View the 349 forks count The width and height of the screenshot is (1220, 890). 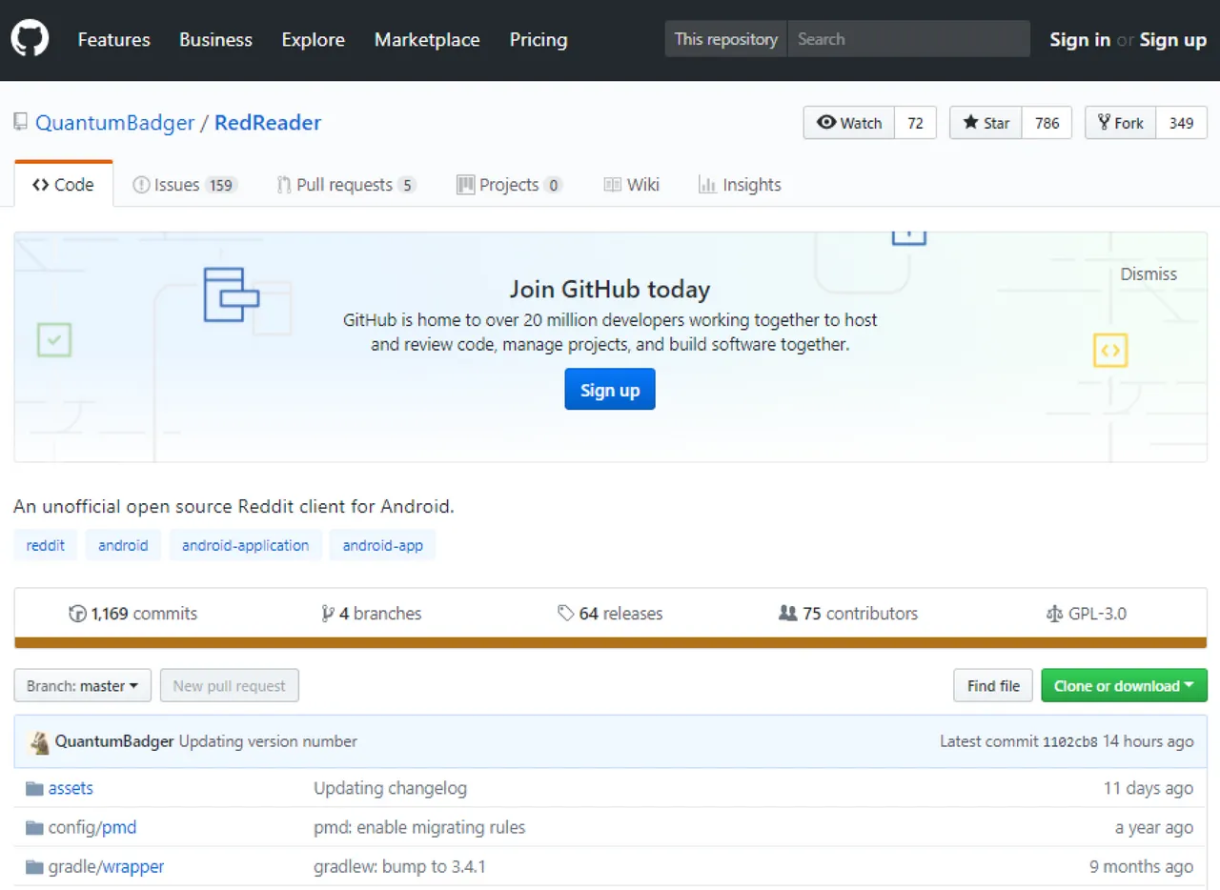(x=1182, y=123)
